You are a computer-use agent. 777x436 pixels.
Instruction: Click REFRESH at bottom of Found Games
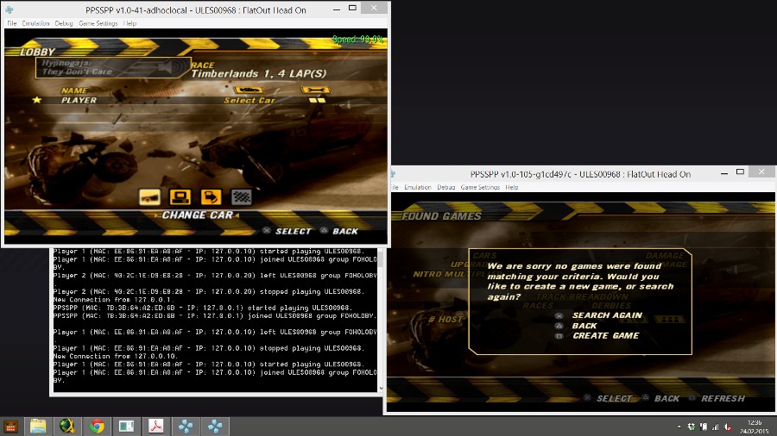pos(722,398)
